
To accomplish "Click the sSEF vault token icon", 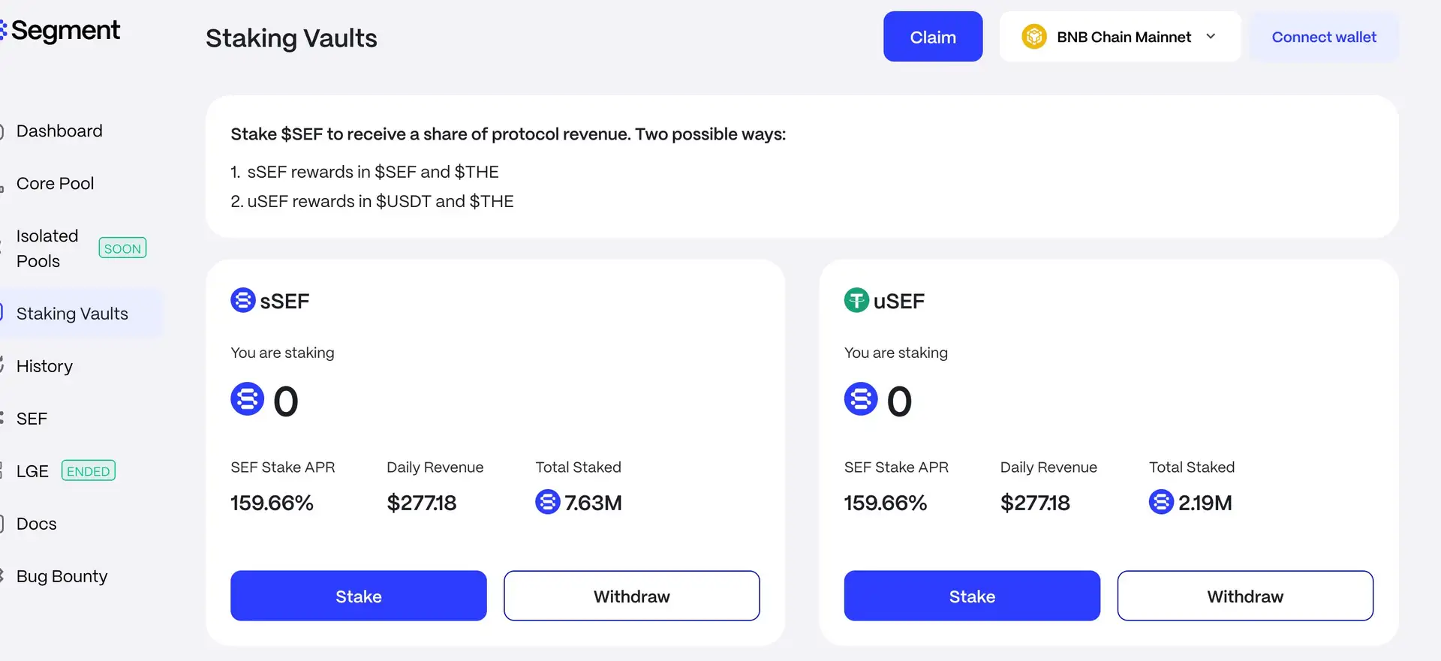I will click(242, 300).
